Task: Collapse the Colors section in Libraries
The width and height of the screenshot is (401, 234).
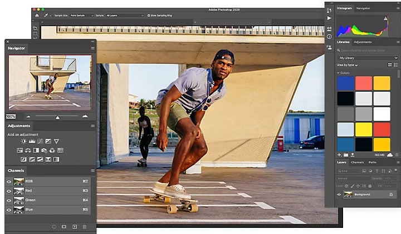Action: [x=339, y=73]
